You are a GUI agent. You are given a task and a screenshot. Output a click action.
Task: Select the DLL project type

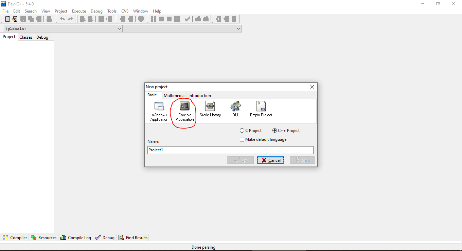pyautogui.click(x=236, y=109)
